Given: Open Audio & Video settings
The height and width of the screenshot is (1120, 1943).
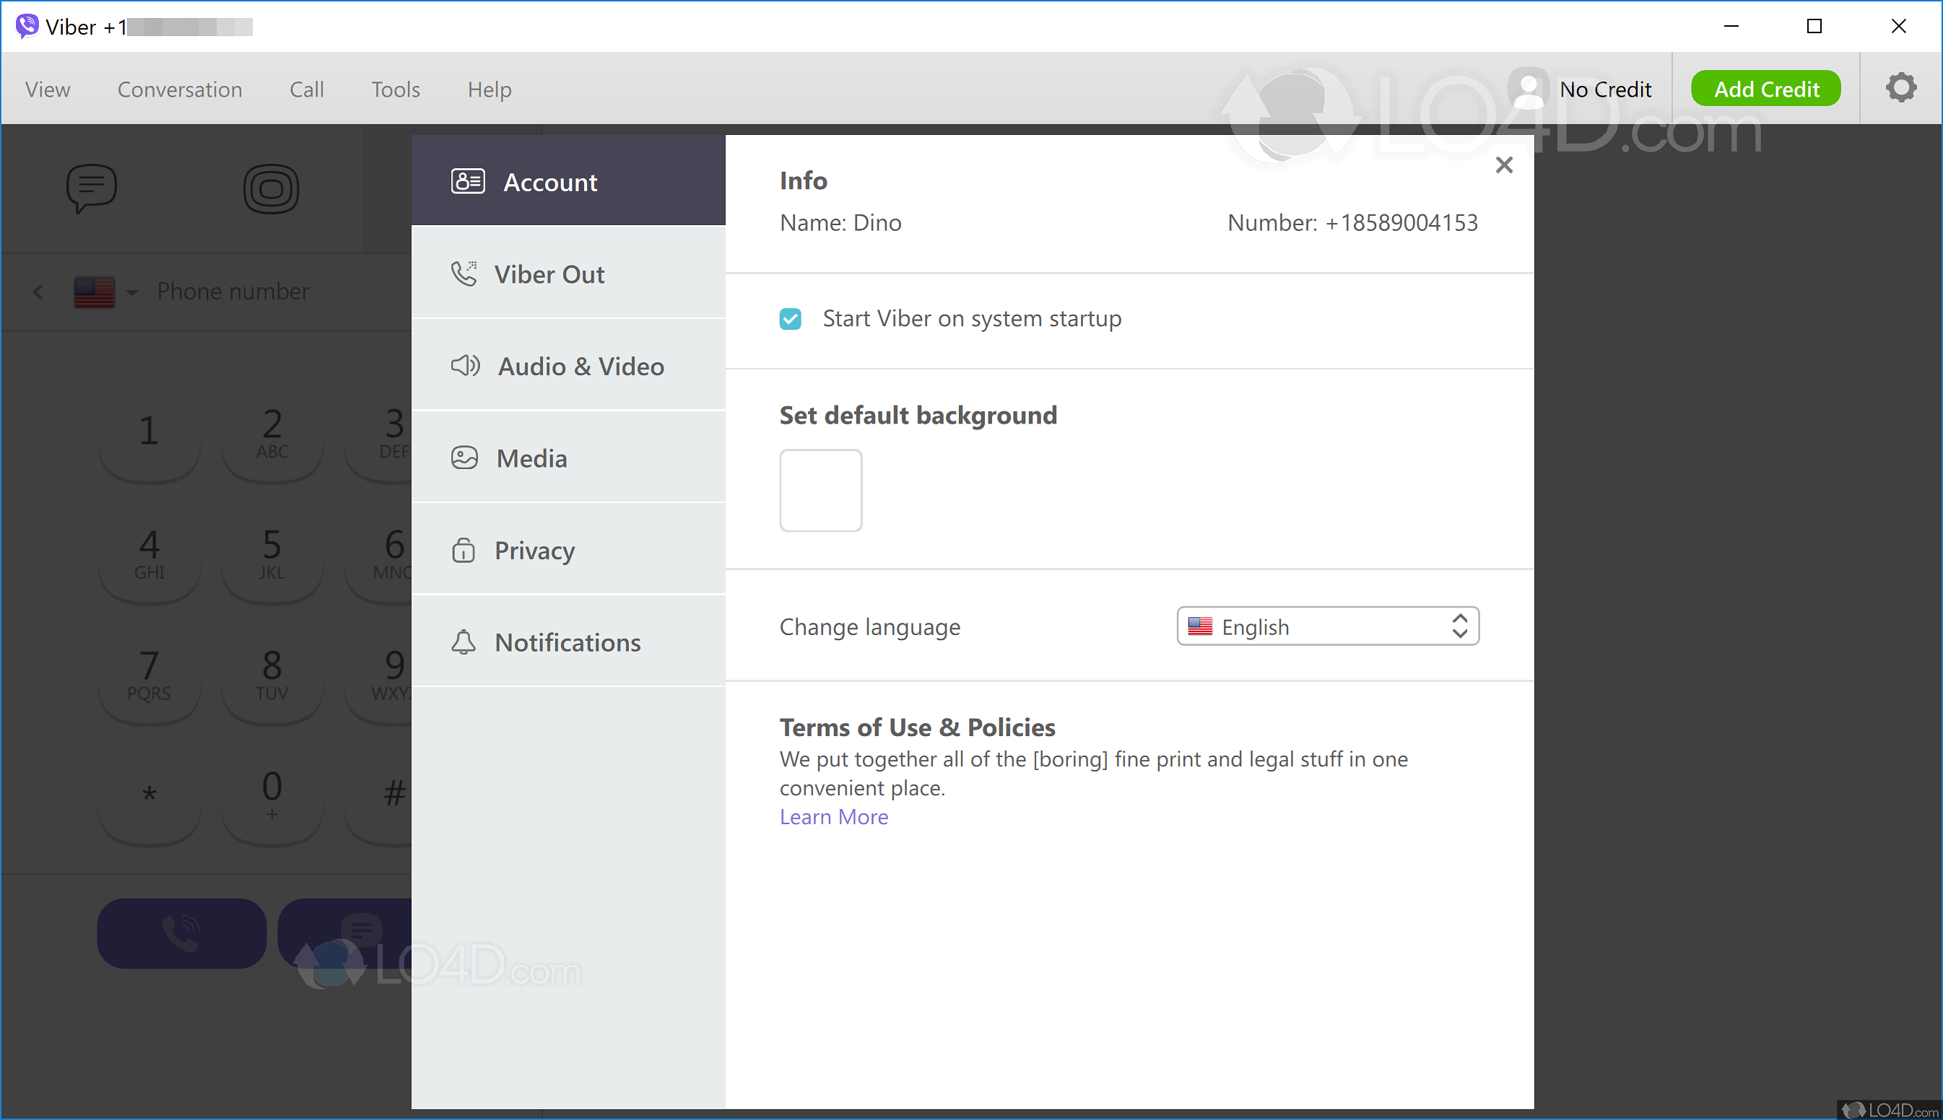Looking at the screenshot, I should (x=581, y=366).
